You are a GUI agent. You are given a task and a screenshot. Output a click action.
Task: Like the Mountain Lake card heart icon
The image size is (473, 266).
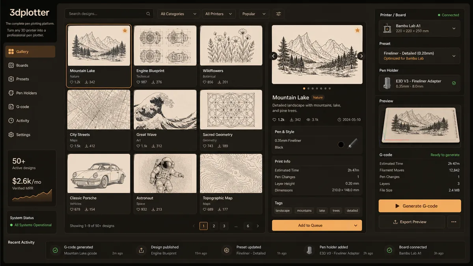(72, 82)
